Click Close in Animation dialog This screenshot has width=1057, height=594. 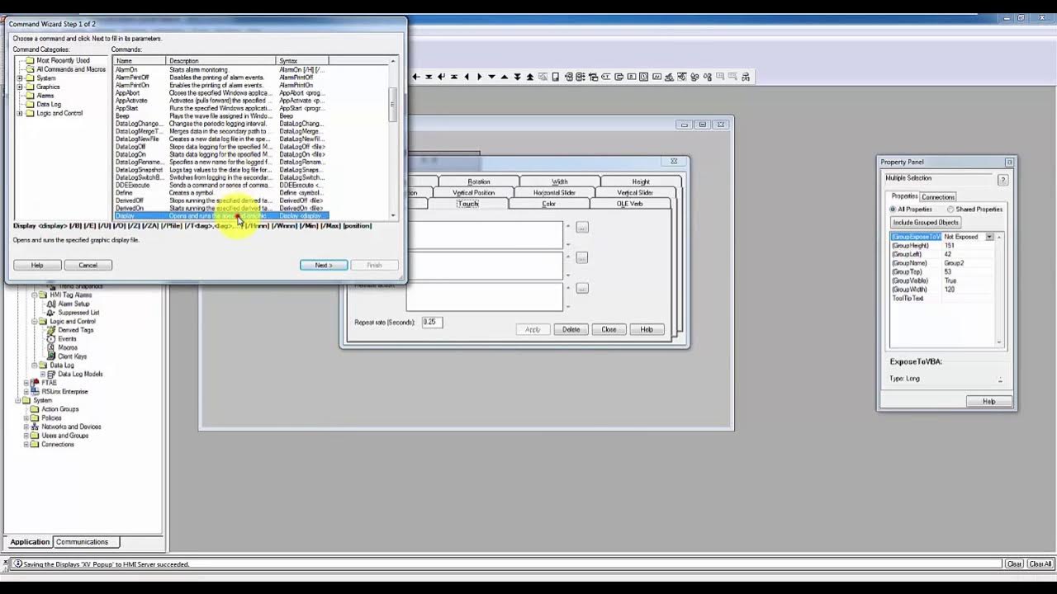609,329
